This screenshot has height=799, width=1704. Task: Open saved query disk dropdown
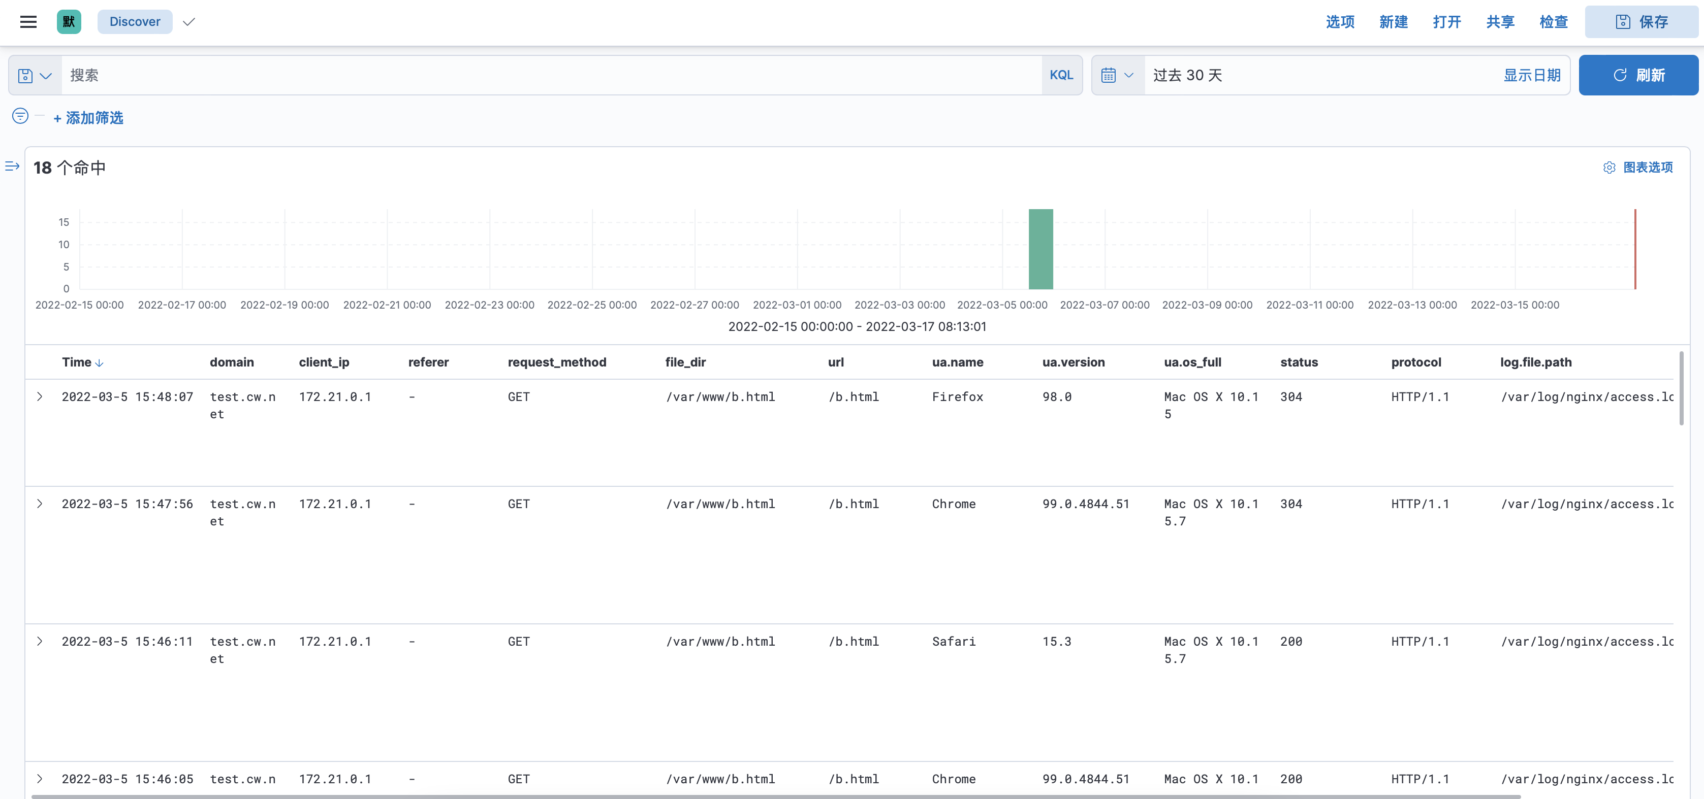click(35, 75)
